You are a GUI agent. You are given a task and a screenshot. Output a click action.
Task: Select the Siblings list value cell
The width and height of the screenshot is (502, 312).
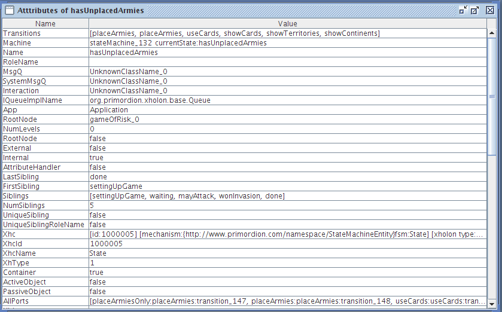click(288, 196)
